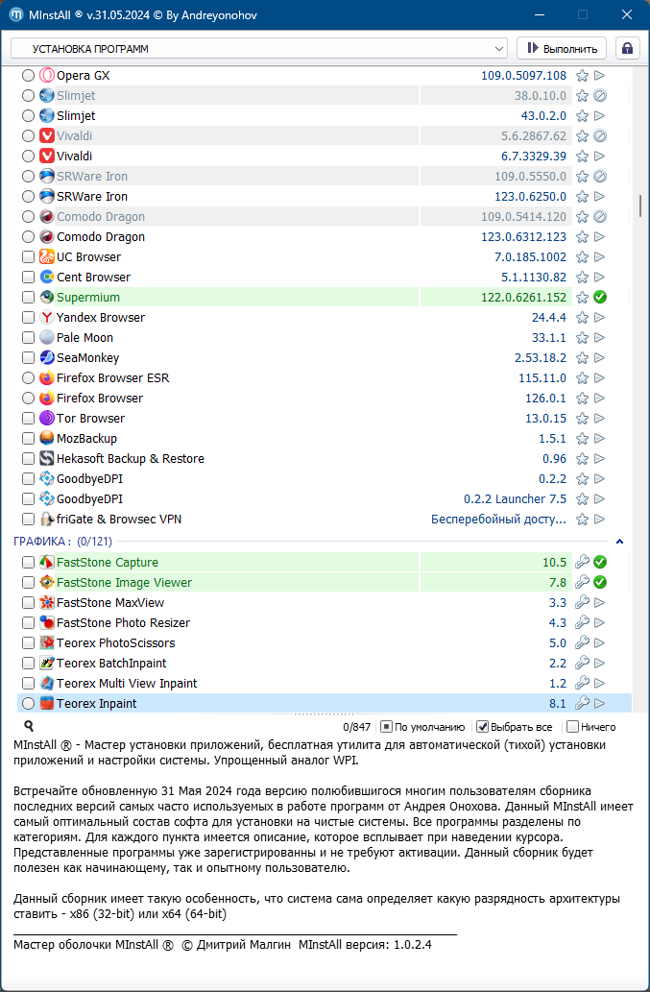Screen dimensions: 650x992
Task: Collapse the ГРАФИКА section chevron
Action: pyautogui.click(x=619, y=541)
